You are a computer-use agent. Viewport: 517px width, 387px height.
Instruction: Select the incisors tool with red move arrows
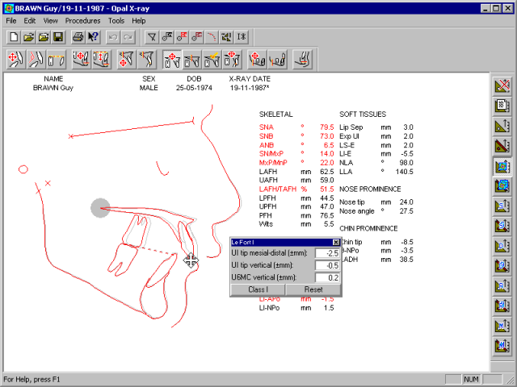16,60
